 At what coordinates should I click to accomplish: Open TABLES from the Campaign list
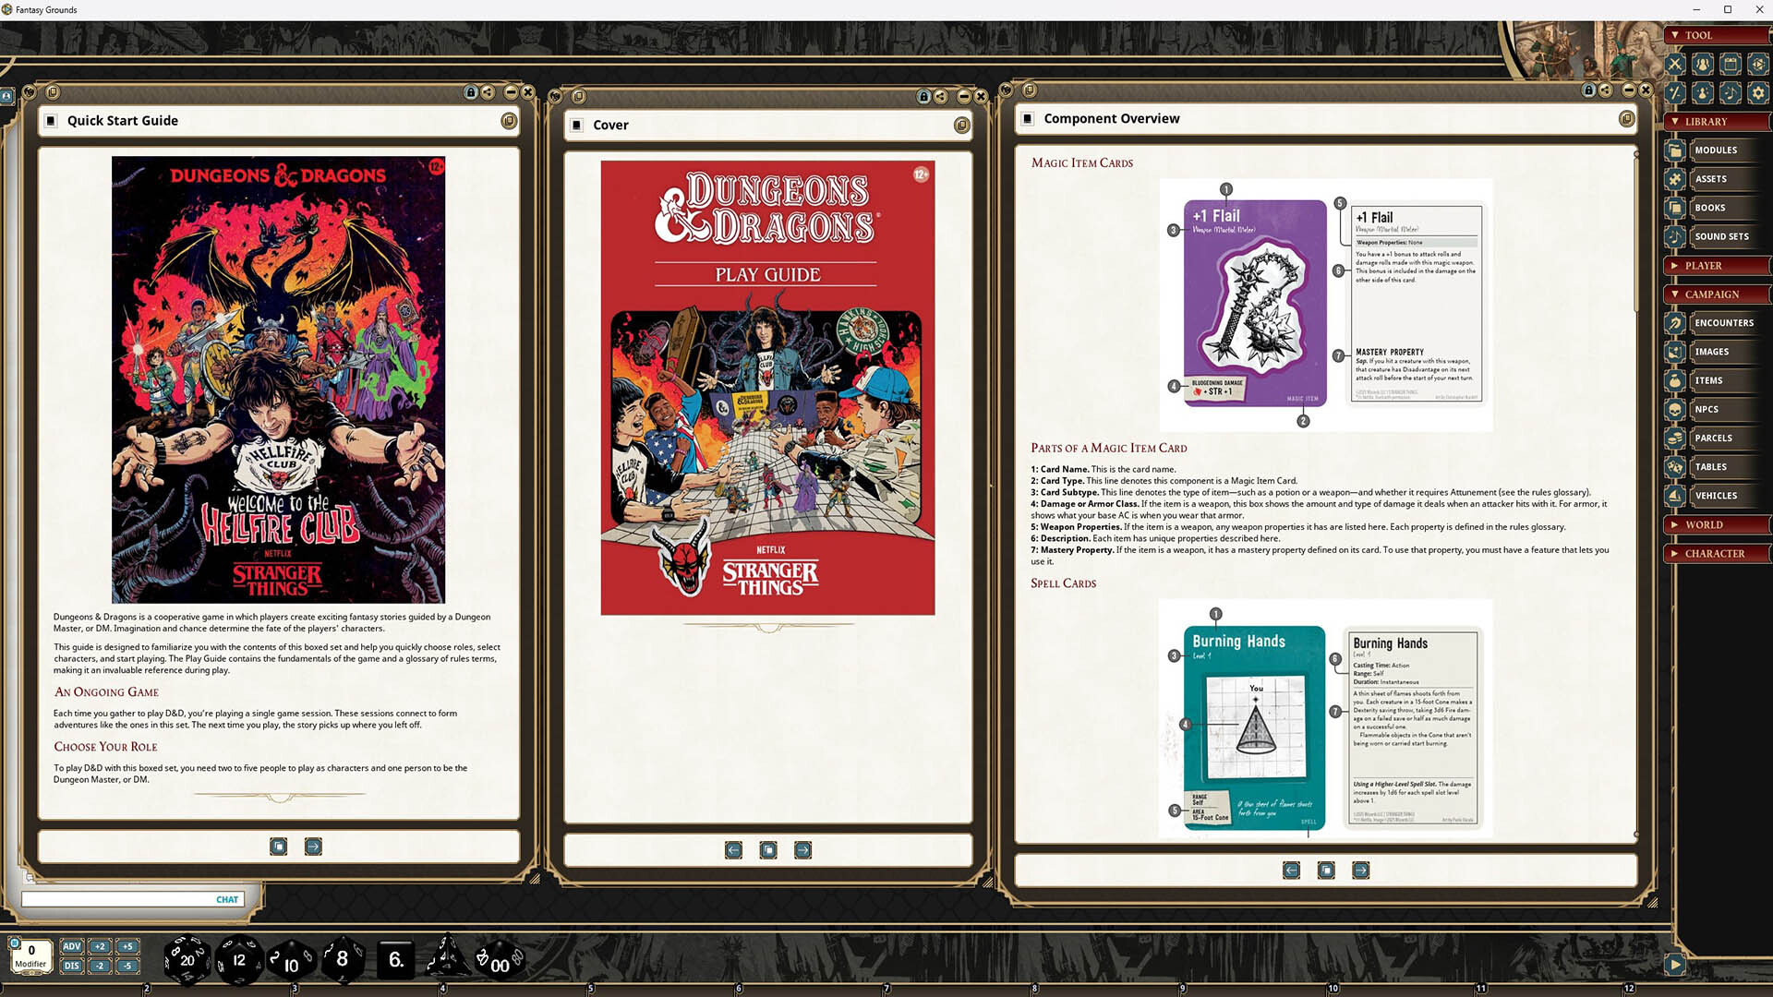[1710, 467]
